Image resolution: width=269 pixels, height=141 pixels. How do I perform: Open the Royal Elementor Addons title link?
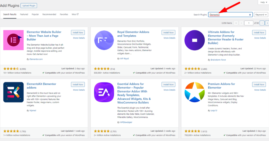(133, 34)
